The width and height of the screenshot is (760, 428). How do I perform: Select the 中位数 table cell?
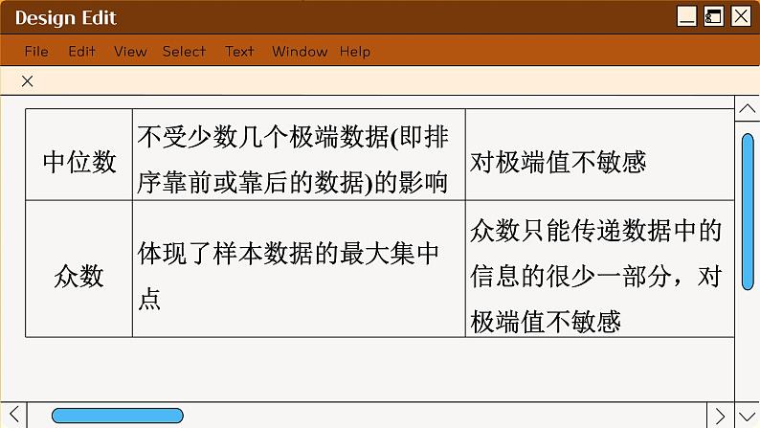[79, 154]
